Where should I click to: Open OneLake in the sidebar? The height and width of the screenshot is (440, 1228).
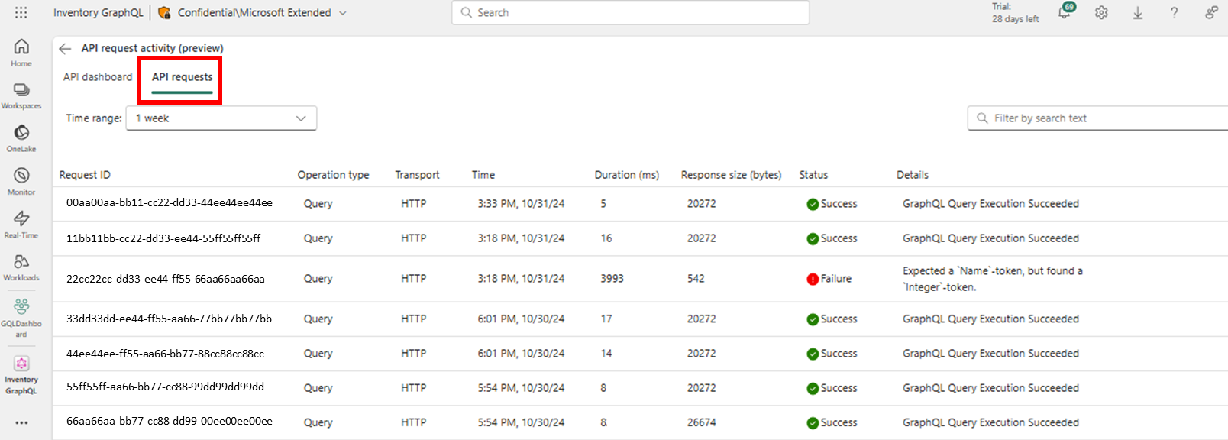click(x=21, y=138)
